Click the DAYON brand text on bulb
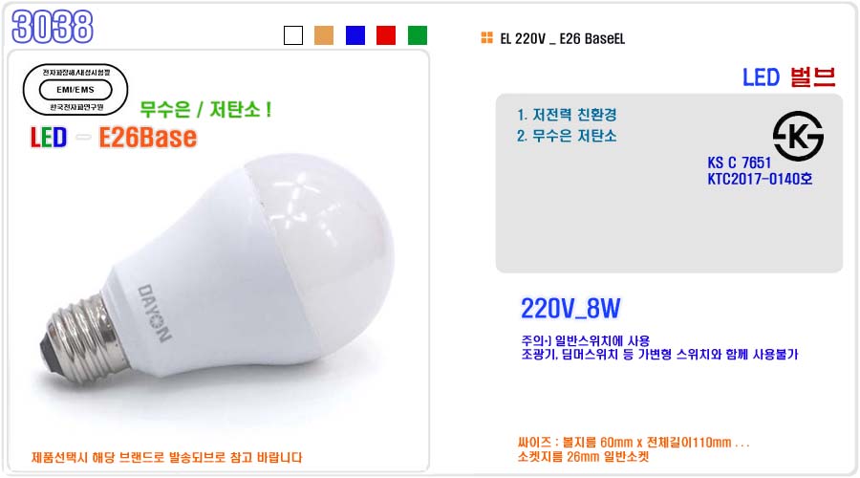 click(x=154, y=313)
